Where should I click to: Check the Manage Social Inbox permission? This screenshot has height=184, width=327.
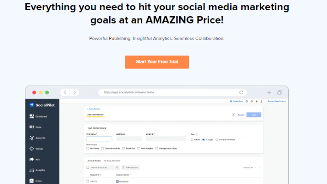pyautogui.click(x=157, y=149)
